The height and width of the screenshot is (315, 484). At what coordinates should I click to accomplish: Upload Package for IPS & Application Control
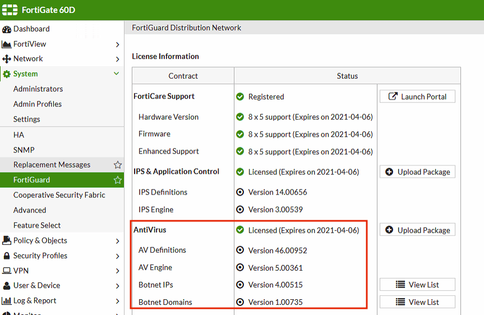click(417, 172)
